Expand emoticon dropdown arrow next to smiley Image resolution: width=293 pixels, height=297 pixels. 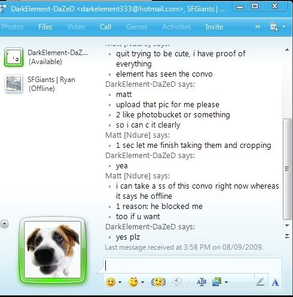pyautogui.click(x=120, y=282)
